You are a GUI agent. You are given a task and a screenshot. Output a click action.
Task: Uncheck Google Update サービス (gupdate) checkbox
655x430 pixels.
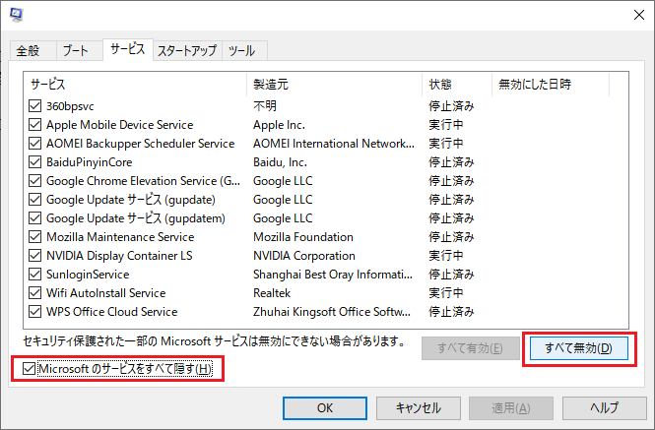[35, 200]
